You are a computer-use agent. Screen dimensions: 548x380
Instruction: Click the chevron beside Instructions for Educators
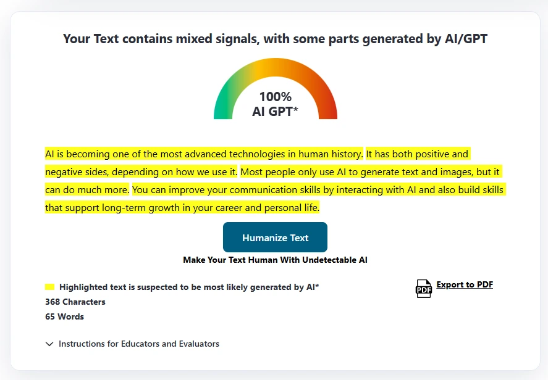[x=49, y=344]
